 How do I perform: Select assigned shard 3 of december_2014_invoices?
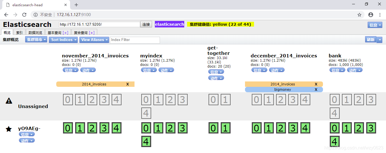pos(293,128)
